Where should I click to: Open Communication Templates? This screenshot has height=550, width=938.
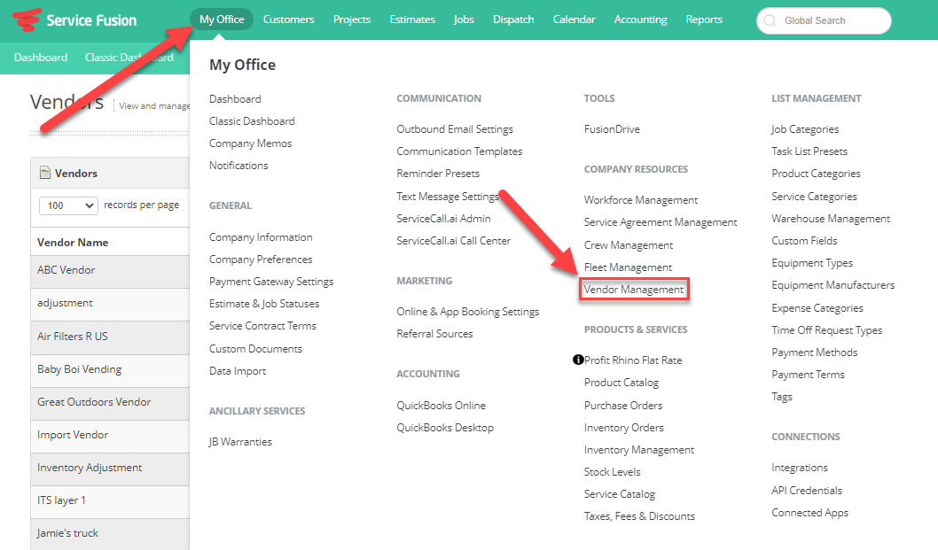(x=459, y=151)
